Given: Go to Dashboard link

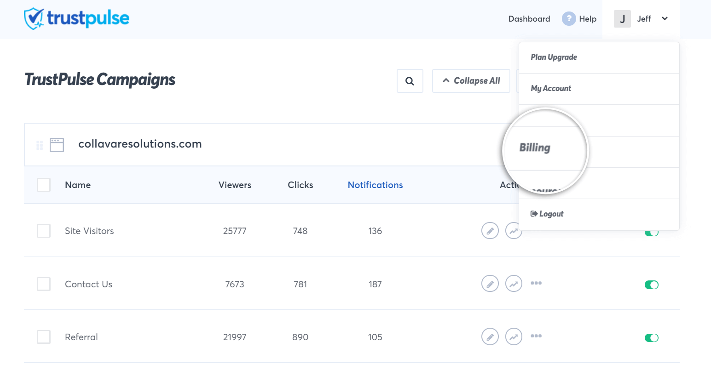Looking at the screenshot, I should click(x=529, y=19).
